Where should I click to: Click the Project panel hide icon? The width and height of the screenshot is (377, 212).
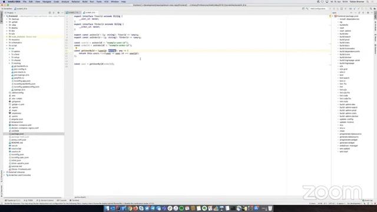tap(62, 13)
